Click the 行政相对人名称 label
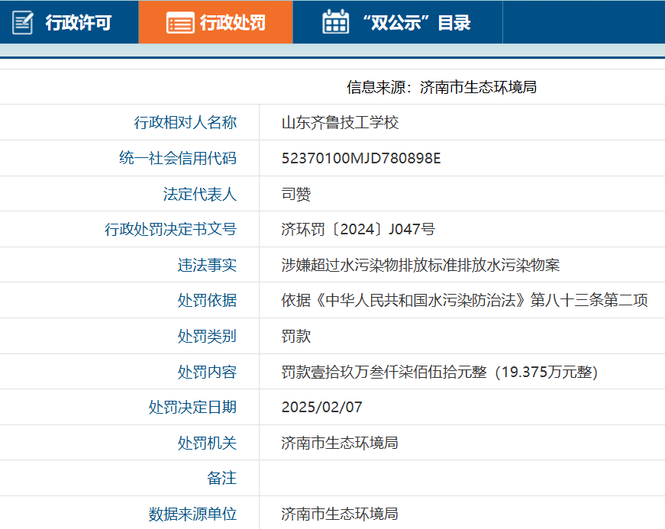665x529 pixels. [186, 122]
